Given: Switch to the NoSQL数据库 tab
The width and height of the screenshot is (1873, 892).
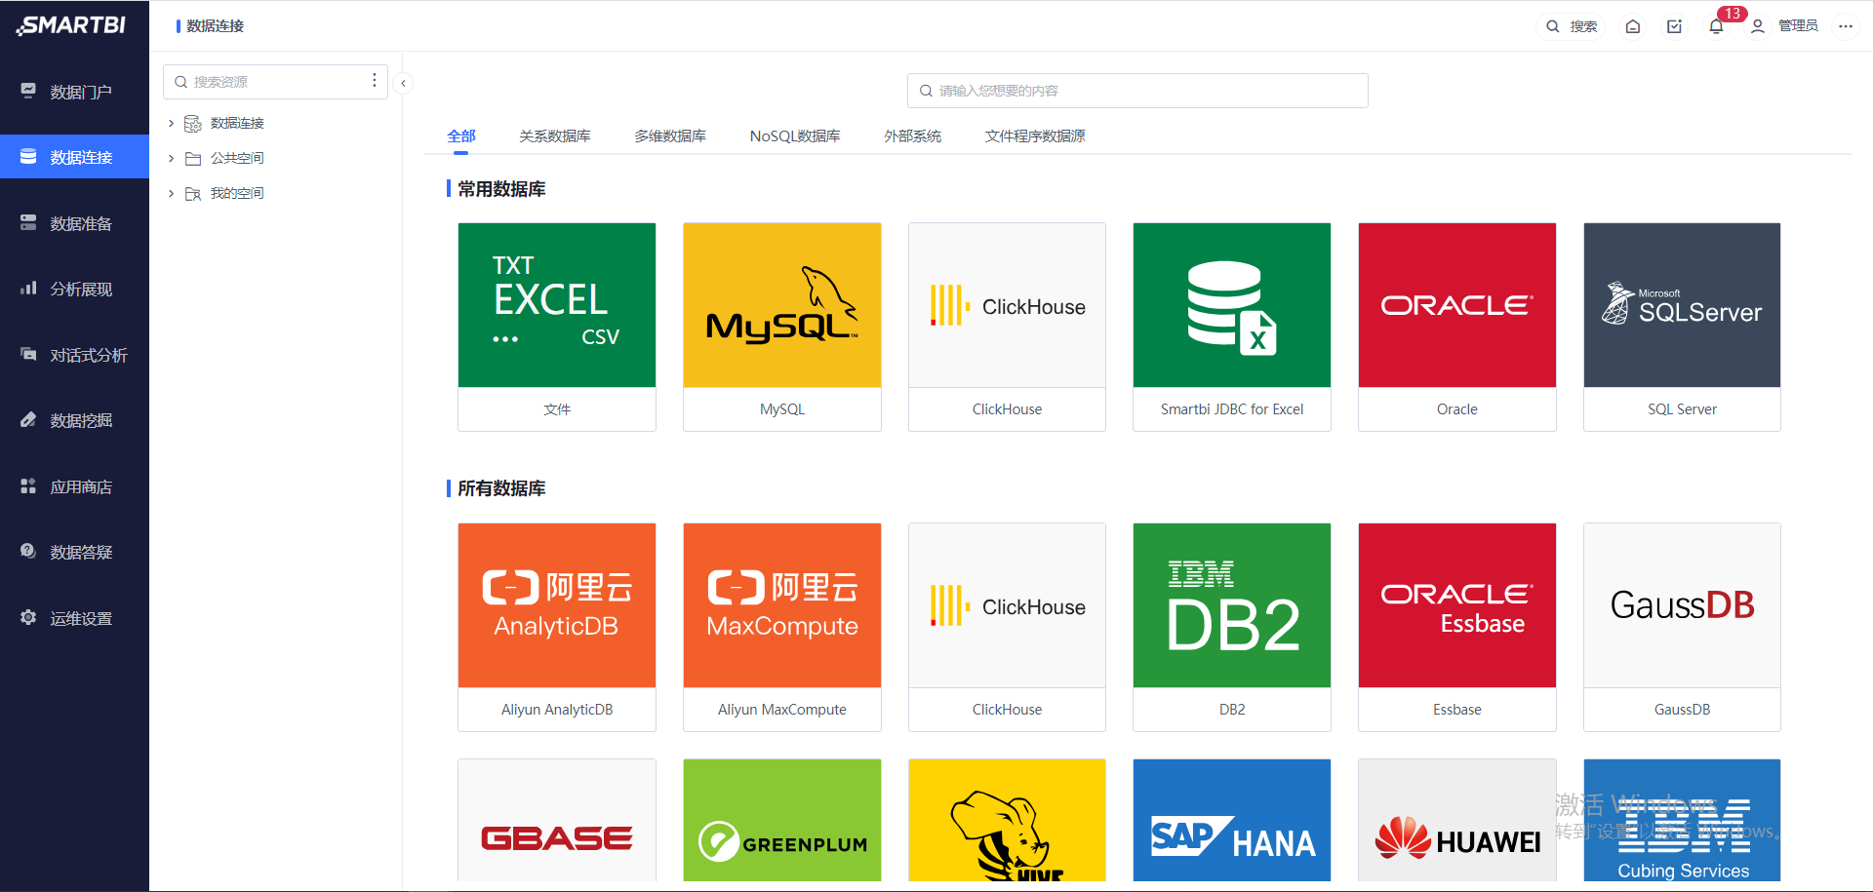Looking at the screenshot, I should coord(795,136).
